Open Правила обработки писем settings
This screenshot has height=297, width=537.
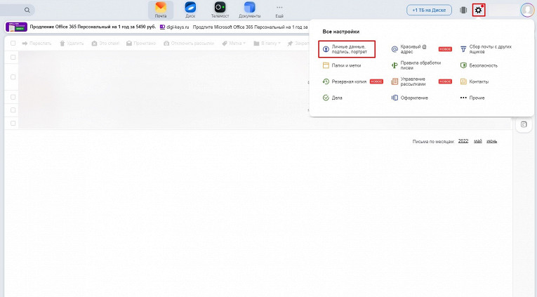[416, 65]
